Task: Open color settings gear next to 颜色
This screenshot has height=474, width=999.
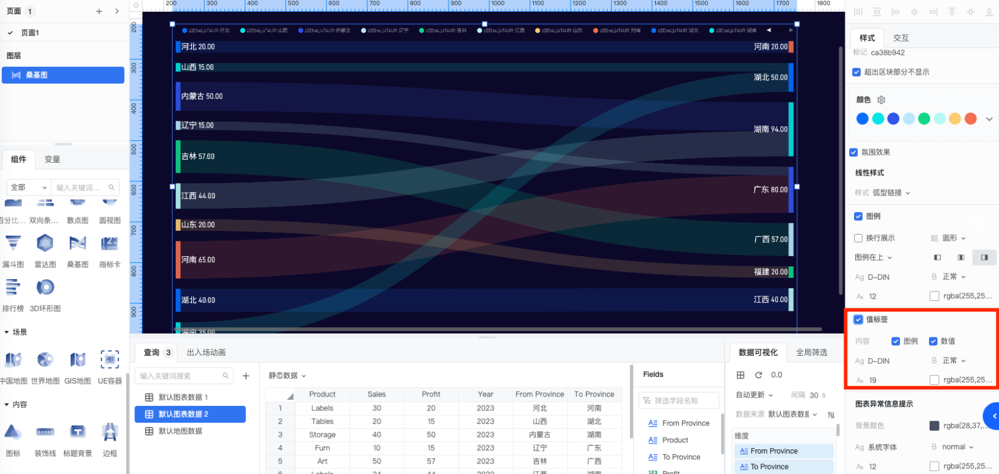Action: point(881,100)
